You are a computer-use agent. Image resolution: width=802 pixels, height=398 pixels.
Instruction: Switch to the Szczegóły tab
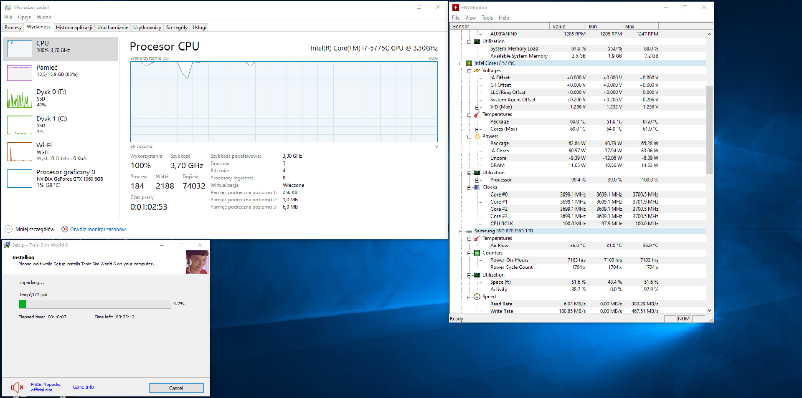tap(177, 28)
